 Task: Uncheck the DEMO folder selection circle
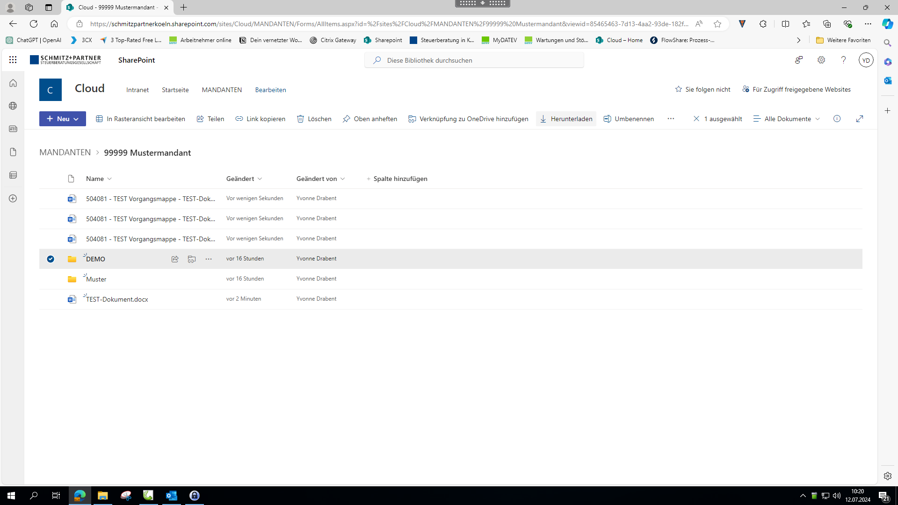(51, 259)
